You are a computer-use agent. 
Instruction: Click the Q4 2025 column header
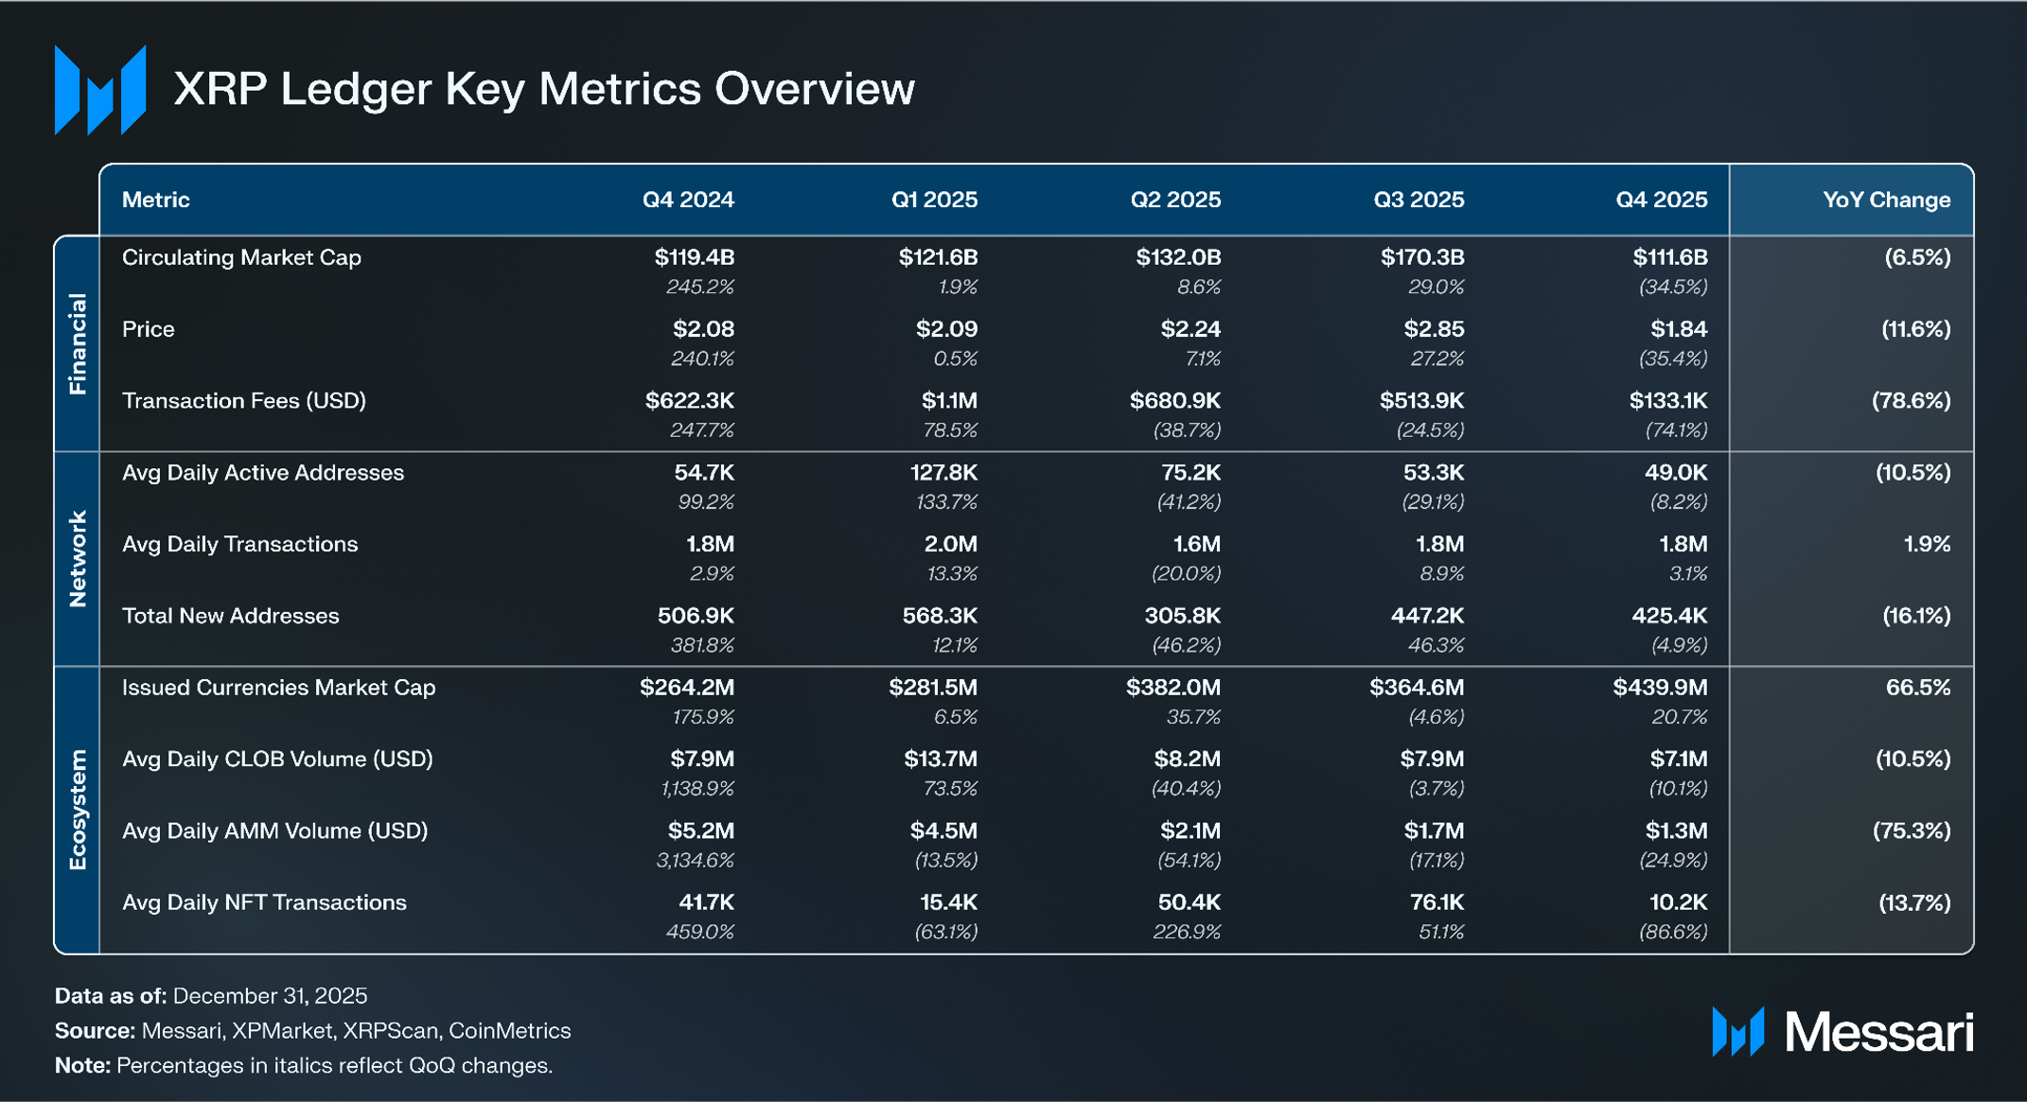click(1661, 200)
